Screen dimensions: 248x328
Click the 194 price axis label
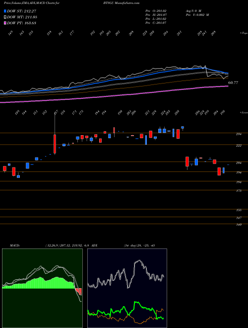(239, 172)
